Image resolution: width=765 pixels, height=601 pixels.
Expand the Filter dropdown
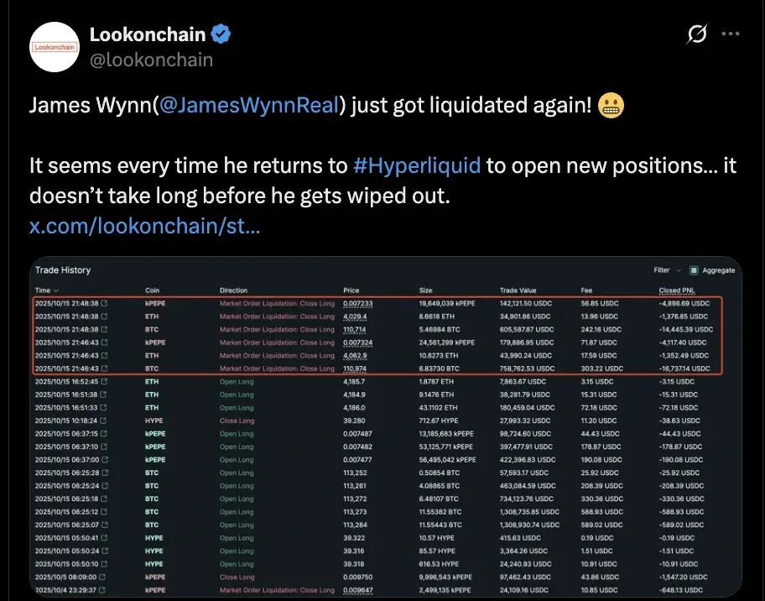(x=668, y=270)
